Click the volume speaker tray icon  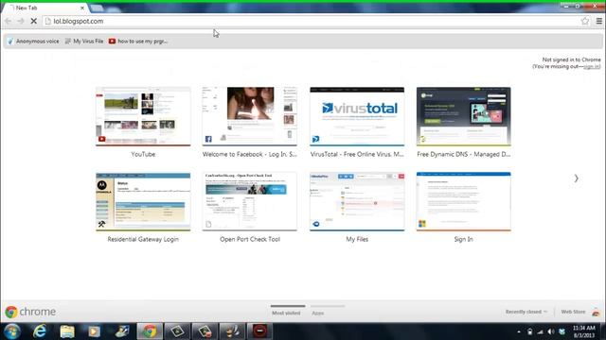point(551,331)
